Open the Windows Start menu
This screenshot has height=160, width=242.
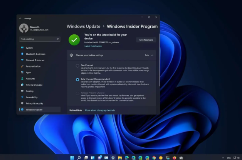point(72,158)
